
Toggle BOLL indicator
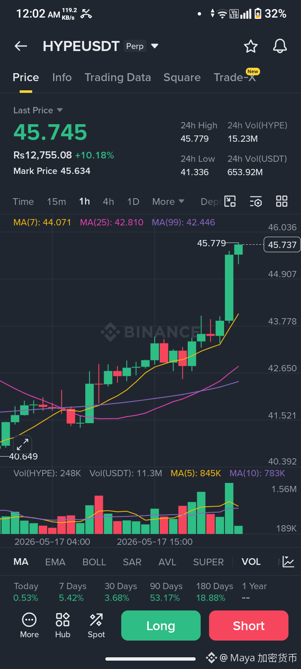[94, 562]
